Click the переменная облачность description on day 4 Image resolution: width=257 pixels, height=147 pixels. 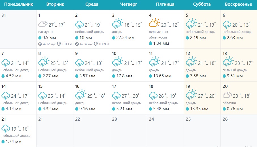pos(158,35)
